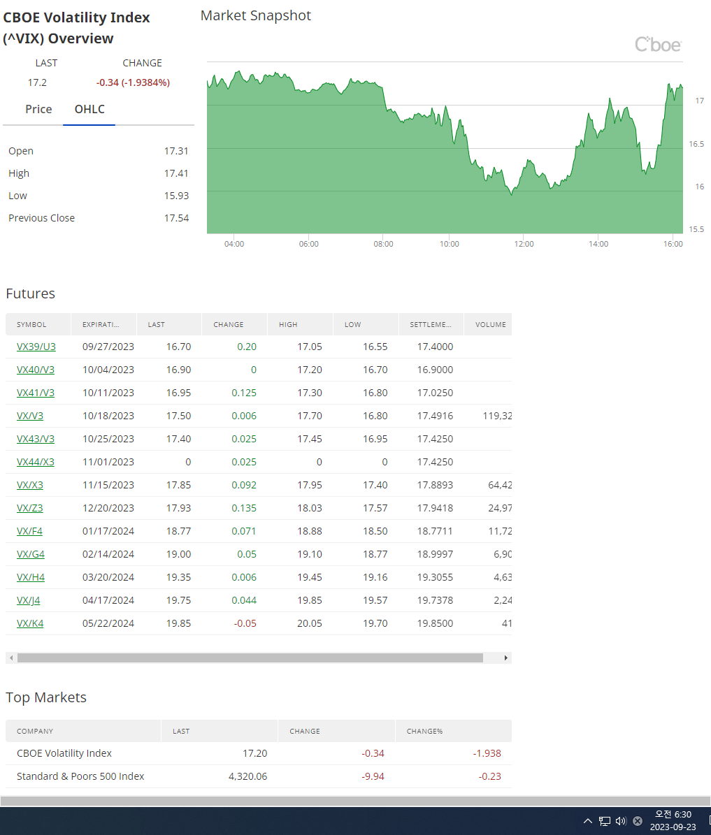Sort Top Markets by CHANGE% header

click(x=454, y=731)
